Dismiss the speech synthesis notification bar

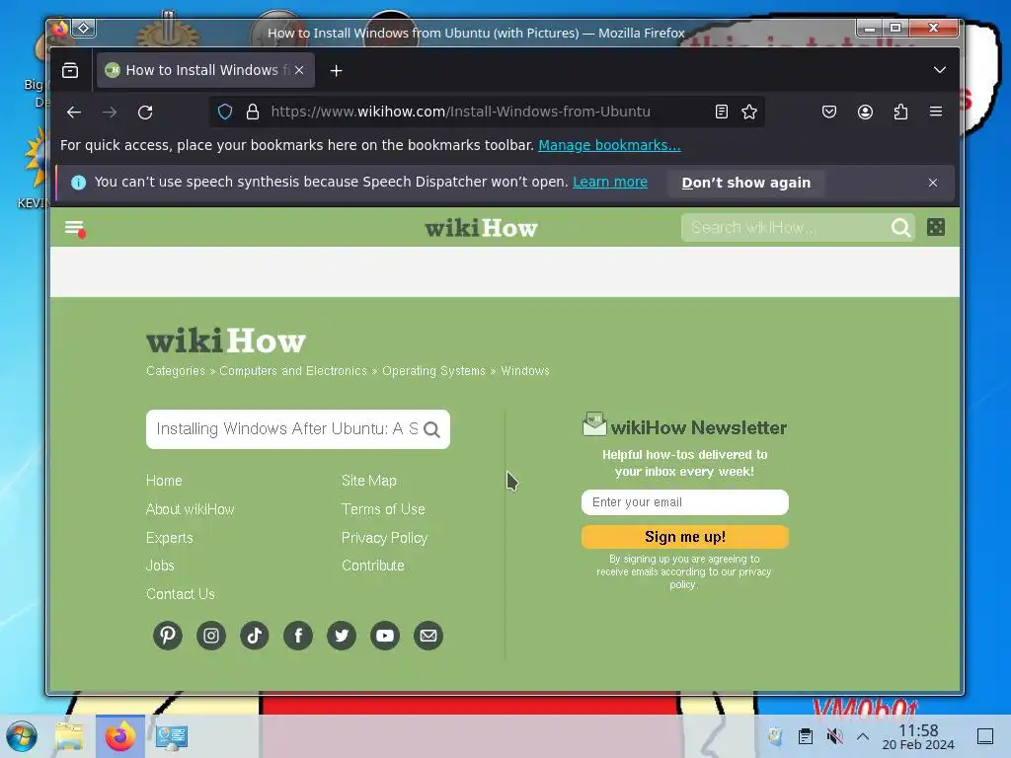click(933, 183)
